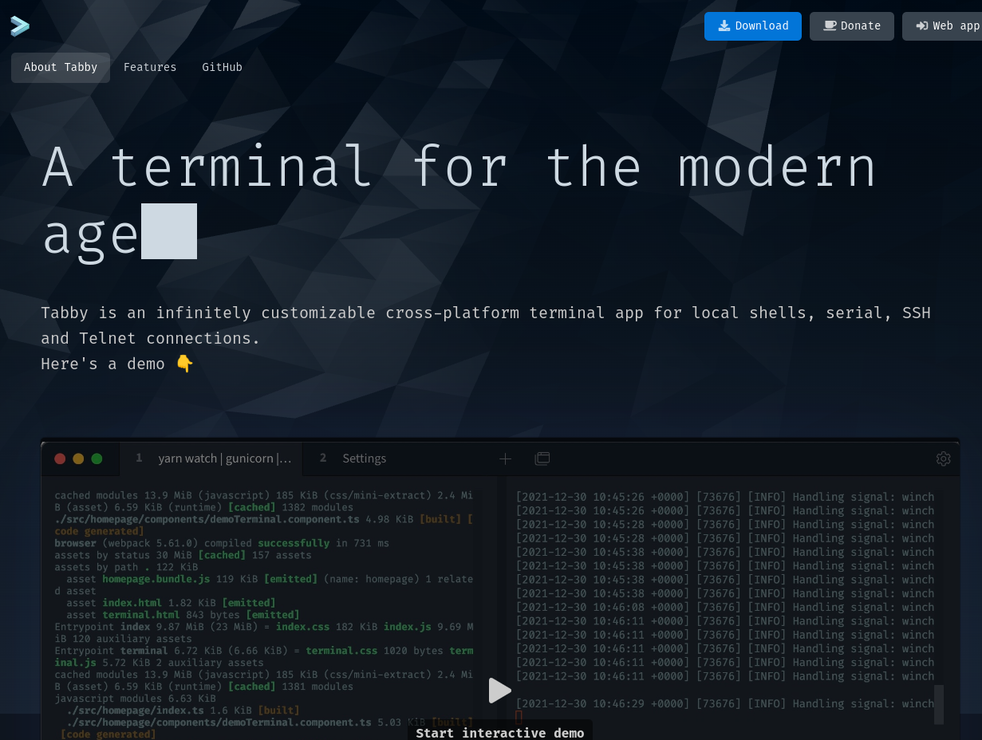Screen dimensions: 982x740
Task: Click 'homepage.bundle.js' in terminal output
Action: [x=156, y=579]
